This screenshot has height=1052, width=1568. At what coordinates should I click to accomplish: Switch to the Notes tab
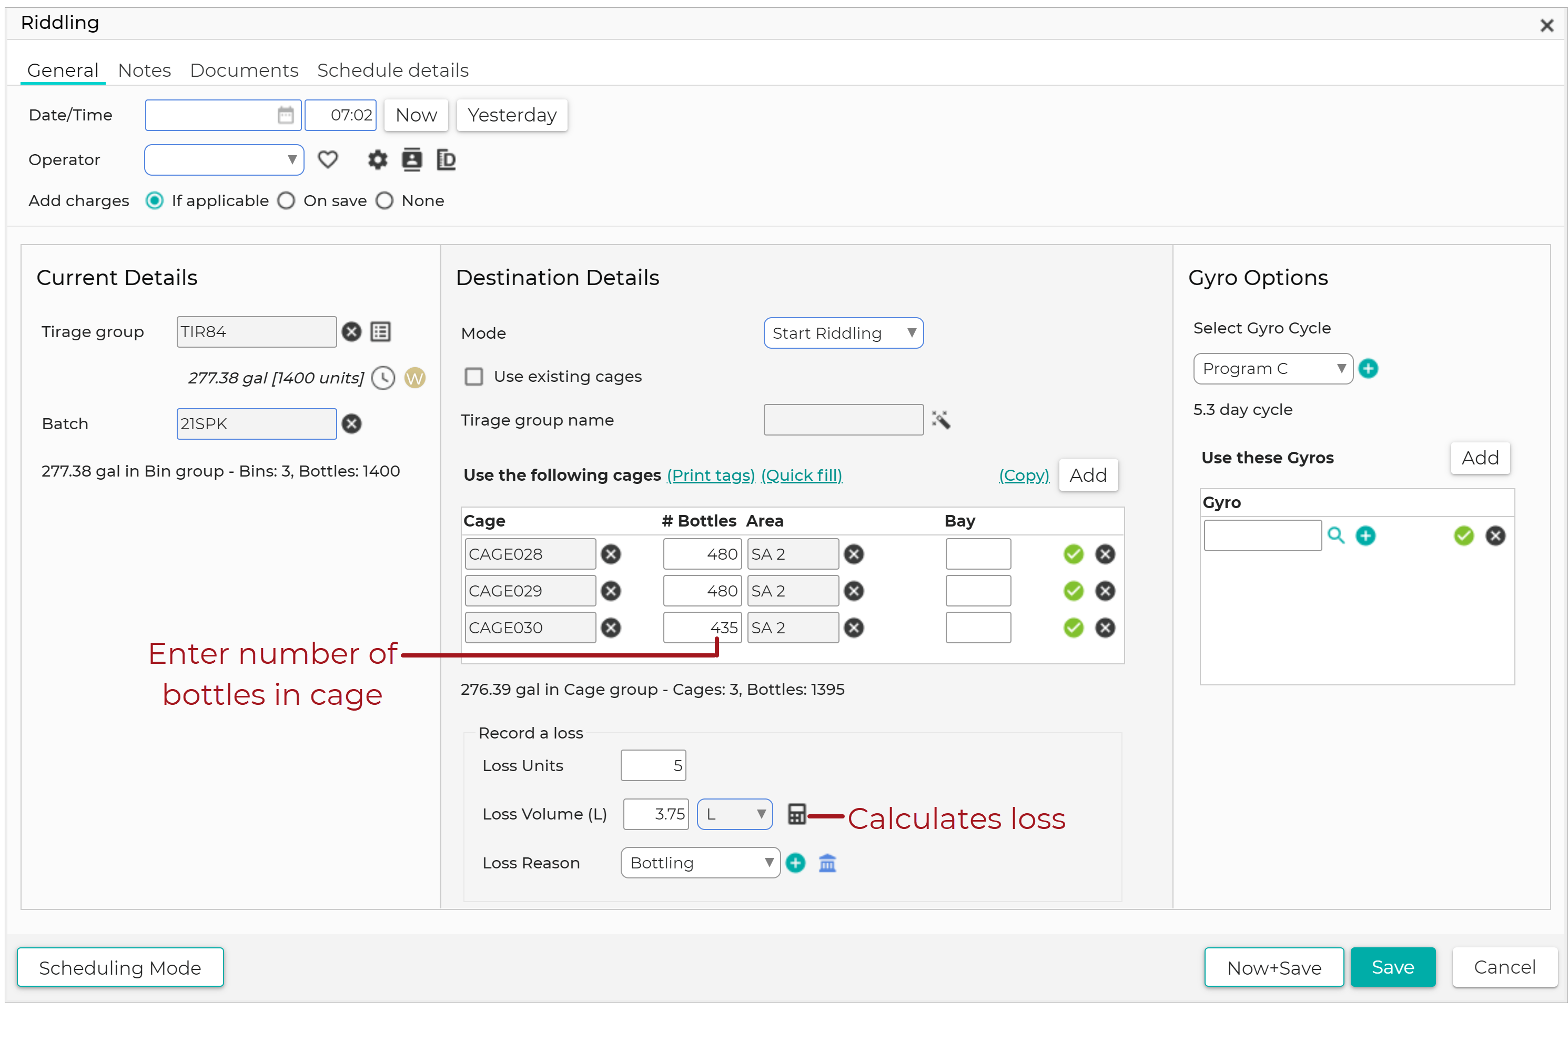point(144,70)
